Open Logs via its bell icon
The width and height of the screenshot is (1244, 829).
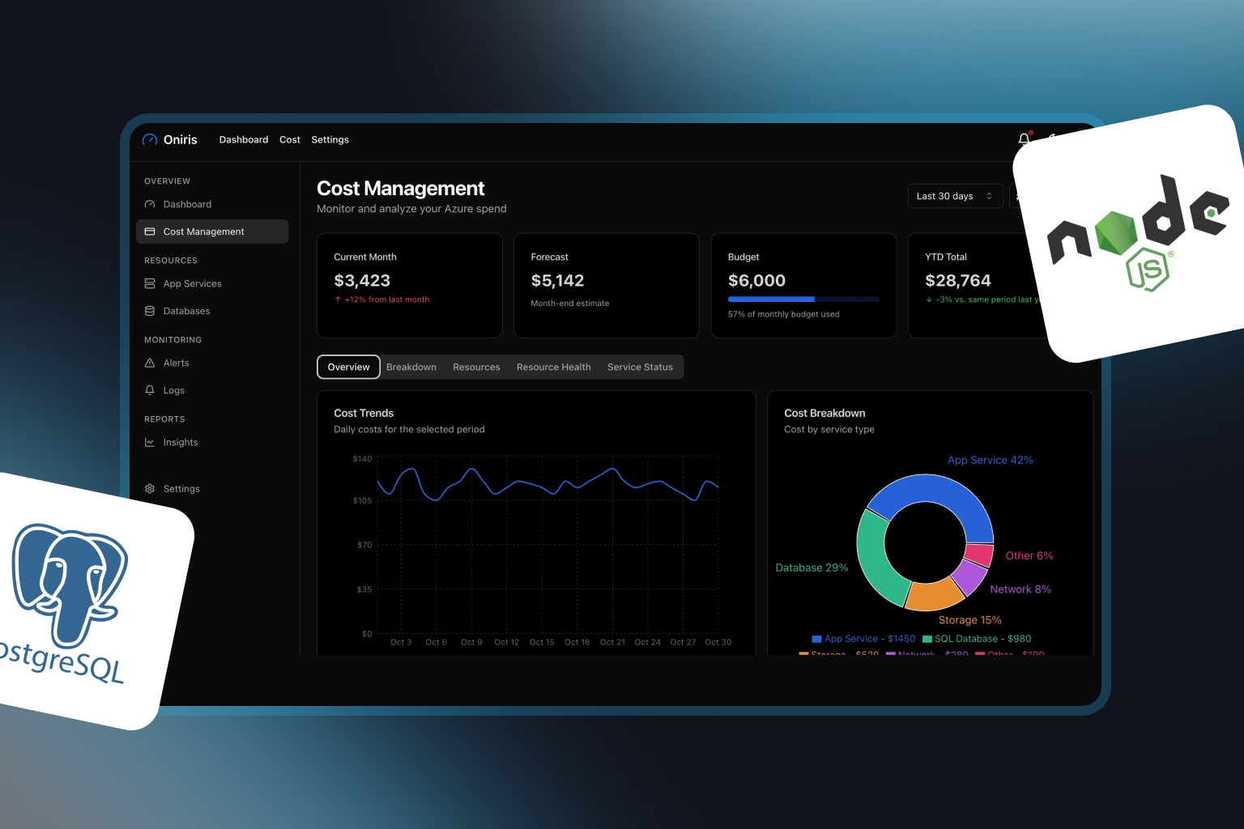point(150,390)
